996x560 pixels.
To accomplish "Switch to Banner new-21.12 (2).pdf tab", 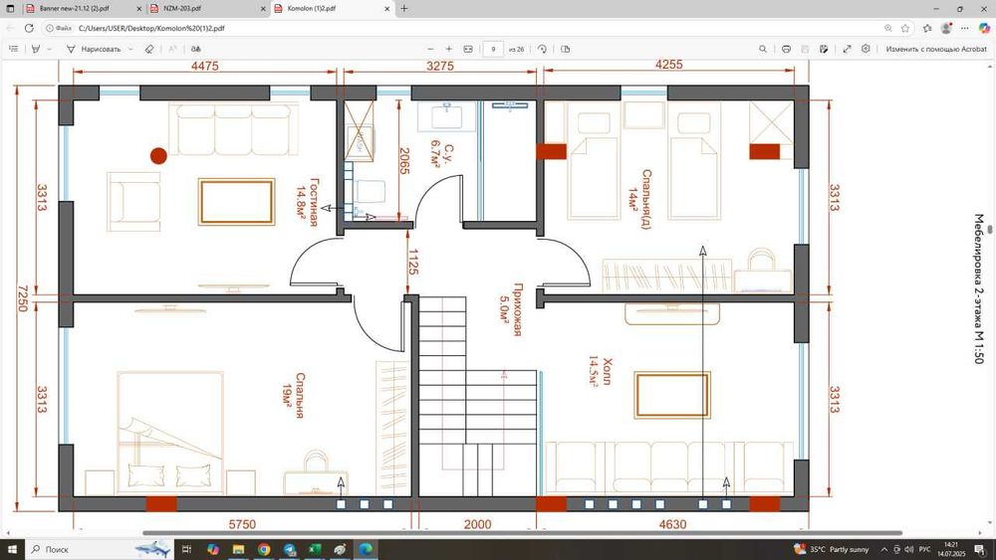I will tap(72, 8).
